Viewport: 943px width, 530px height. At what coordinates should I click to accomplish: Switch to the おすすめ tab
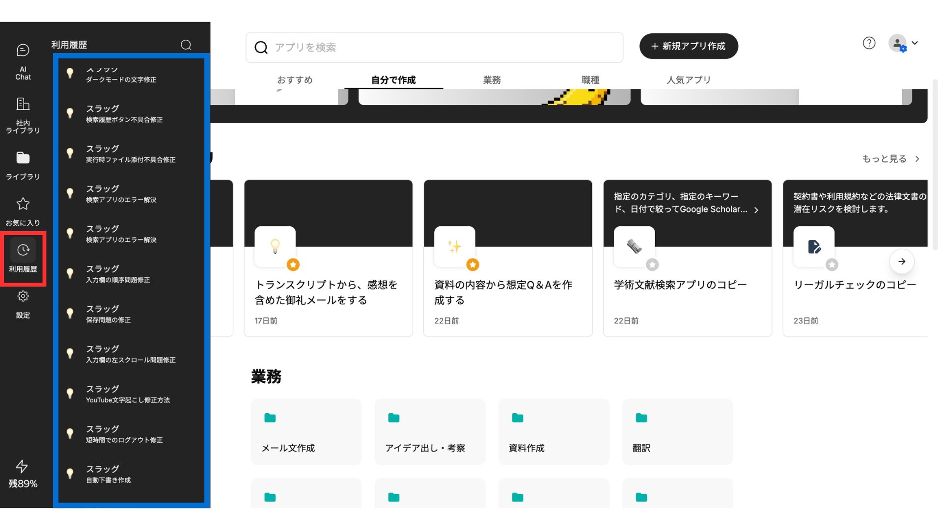click(295, 79)
